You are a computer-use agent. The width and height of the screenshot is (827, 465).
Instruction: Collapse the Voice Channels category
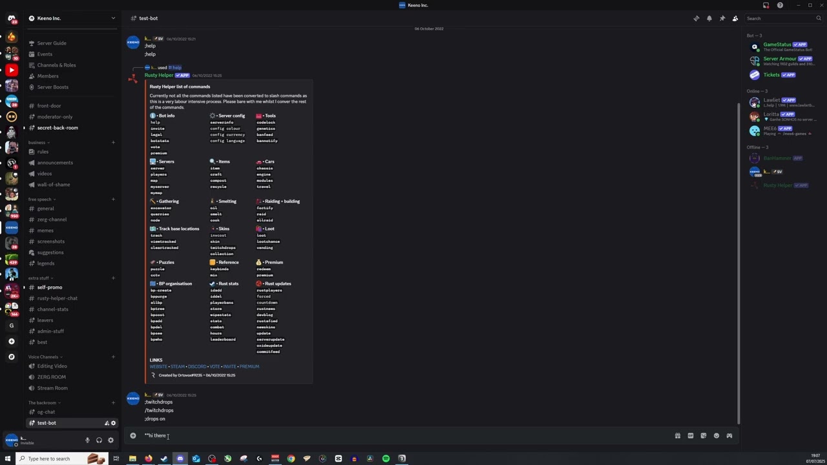coord(45,357)
